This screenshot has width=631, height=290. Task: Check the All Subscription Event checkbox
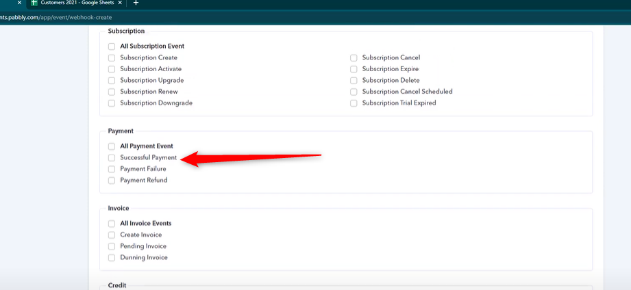click(x=112, y=47)
